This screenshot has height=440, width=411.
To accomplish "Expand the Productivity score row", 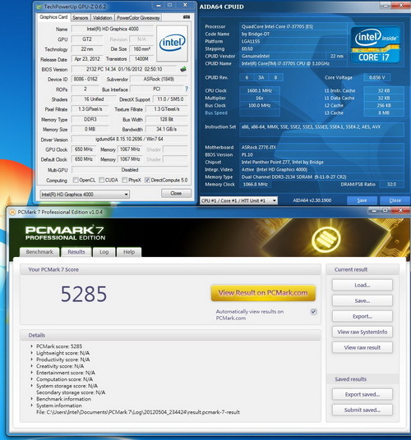I will click(32, 360).
